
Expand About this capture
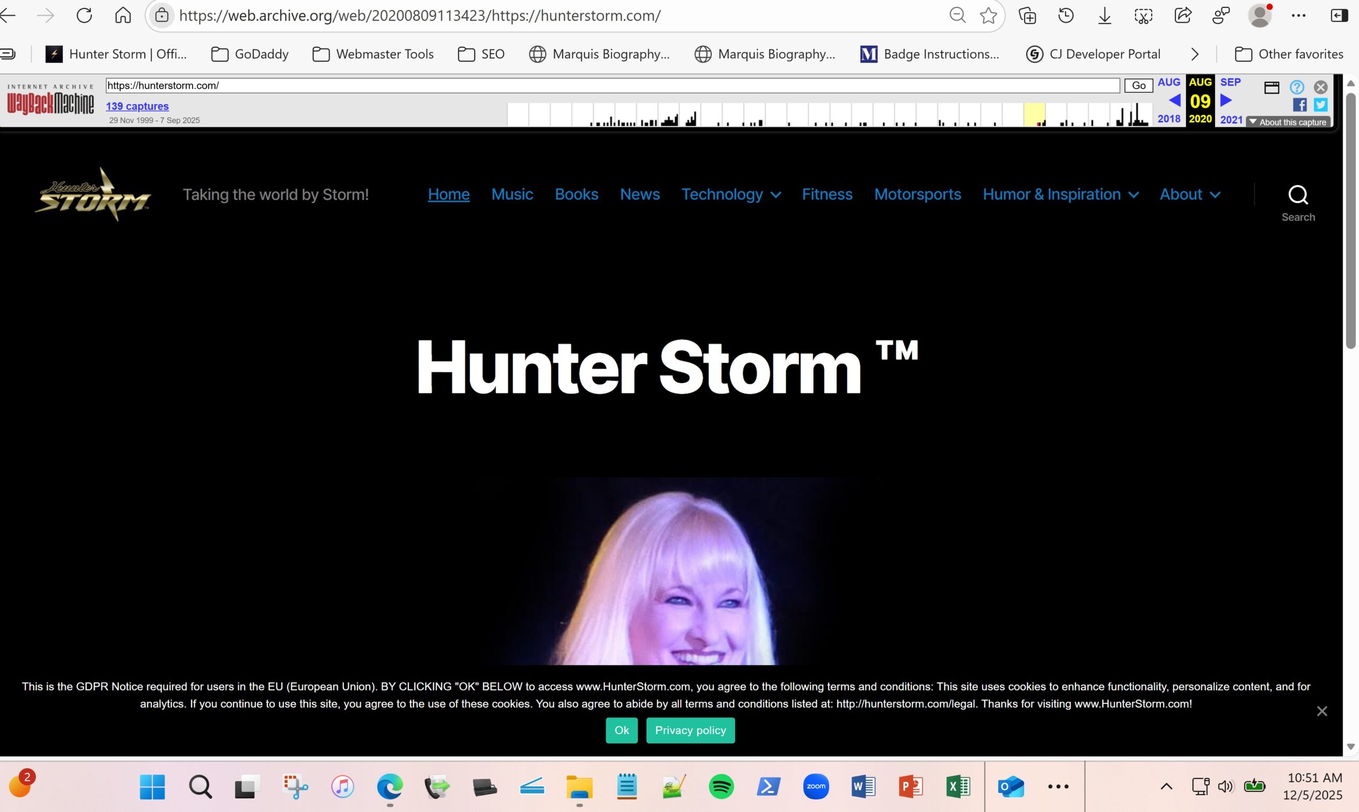pos(1288,122)
